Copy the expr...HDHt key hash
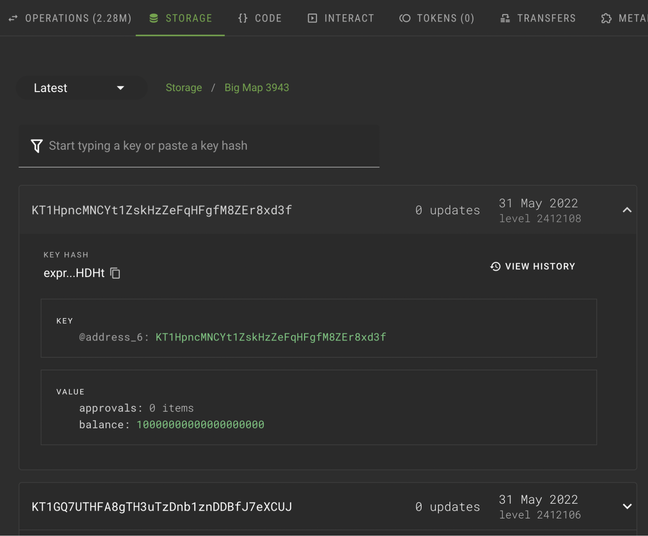 (115, 273)
